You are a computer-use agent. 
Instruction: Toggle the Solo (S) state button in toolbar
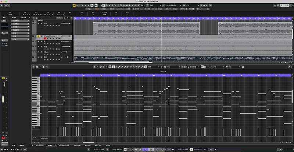77,5
